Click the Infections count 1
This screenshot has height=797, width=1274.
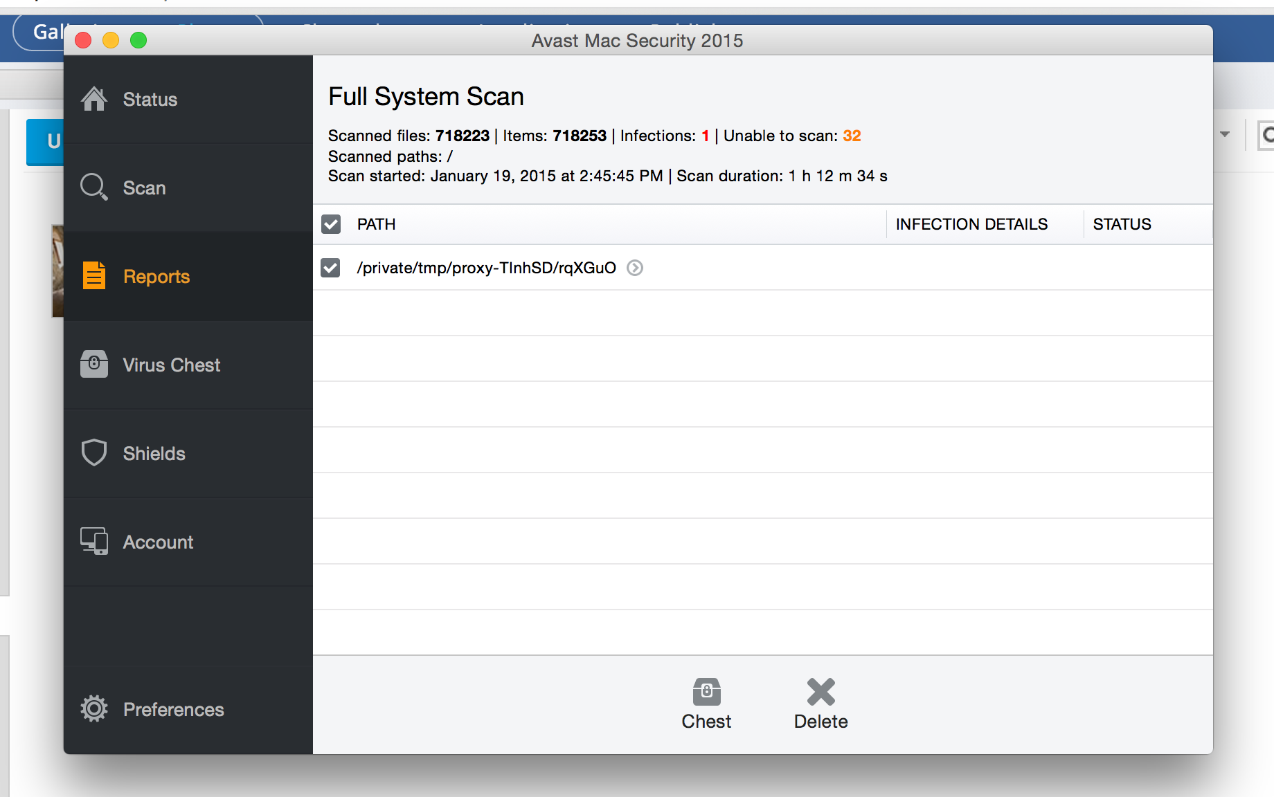click(x=706, y=136)
